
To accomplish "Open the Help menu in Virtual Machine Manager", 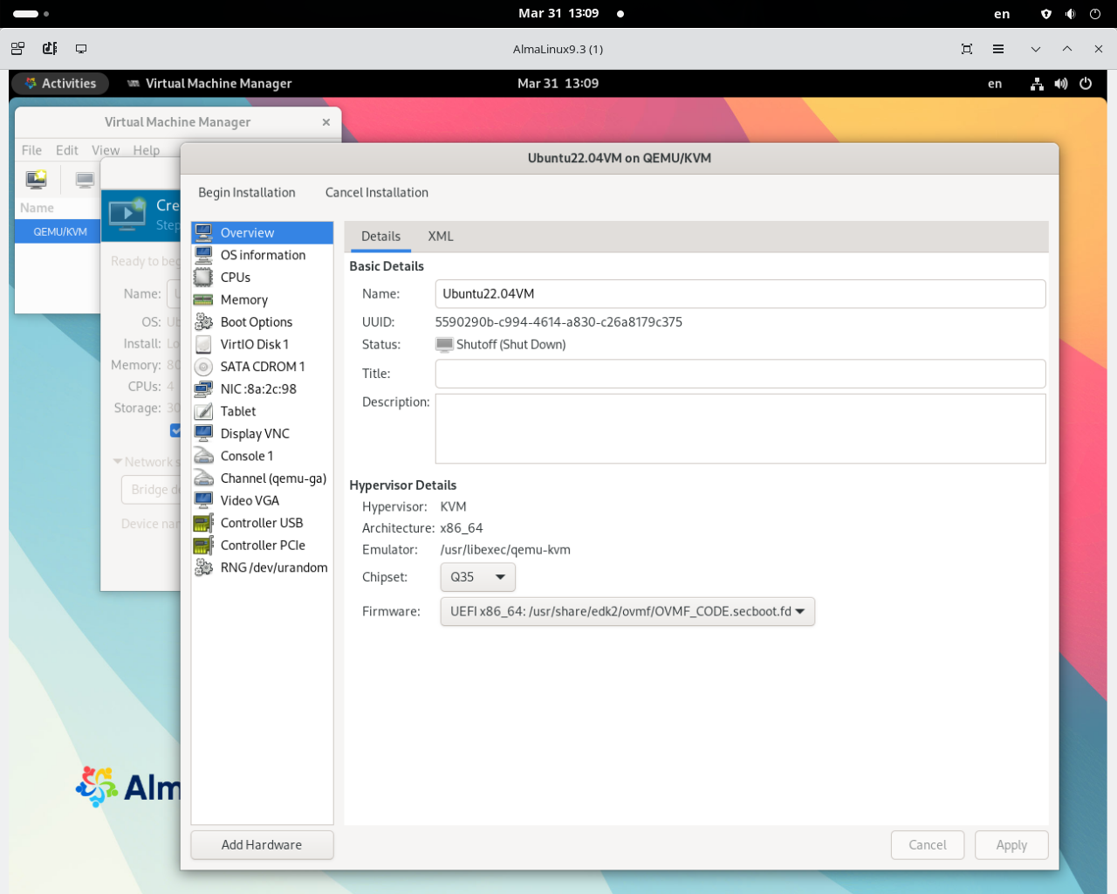I will 147,150.
